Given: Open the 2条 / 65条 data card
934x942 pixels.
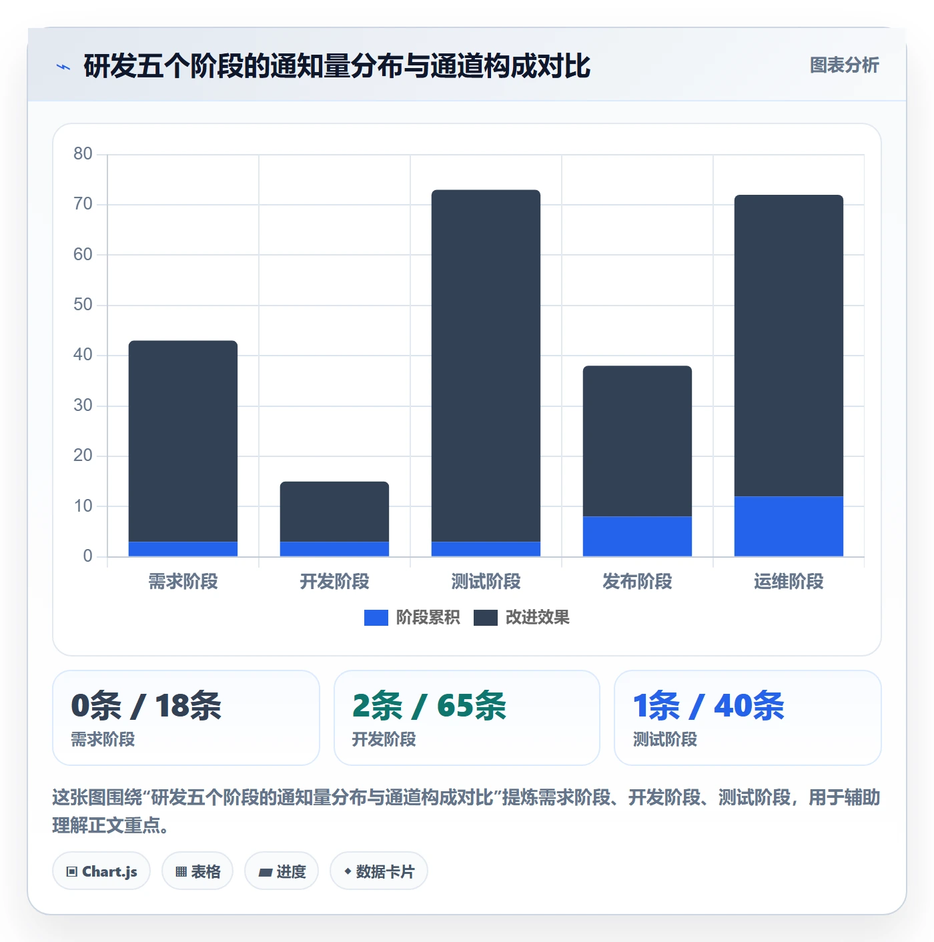Looking at the screenshot, I should [467, 718].
